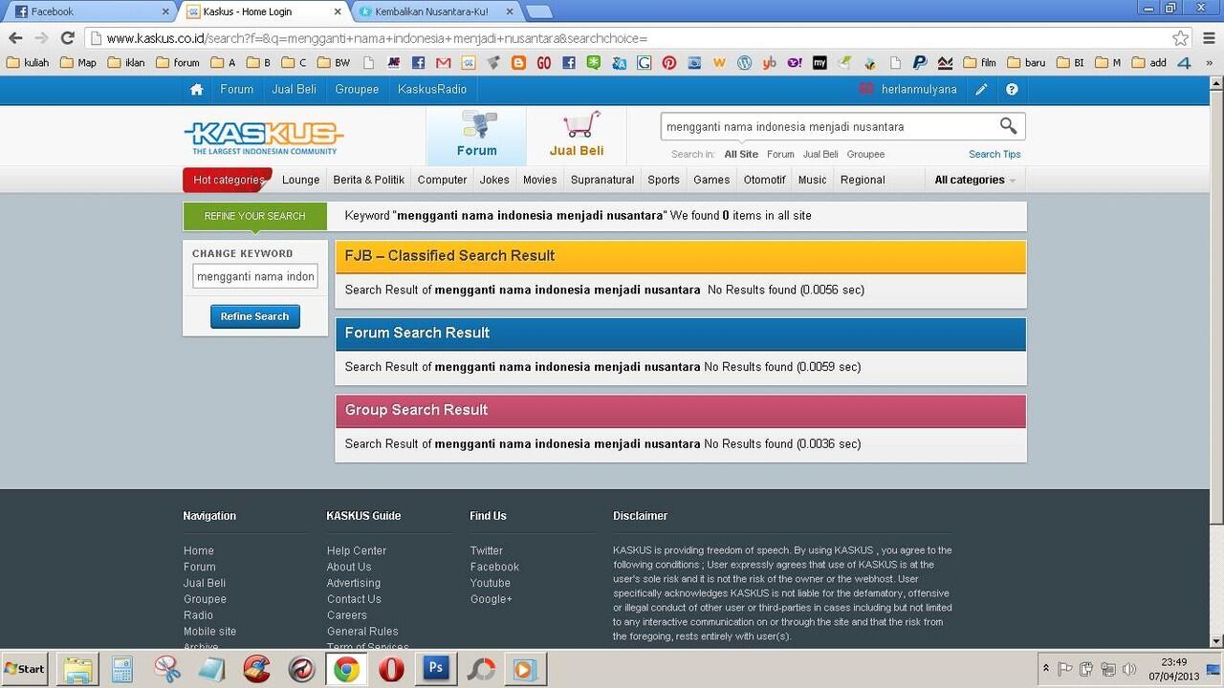Open the Yahoo bookmark icon
1224x688 pixels.
[795, 63]
